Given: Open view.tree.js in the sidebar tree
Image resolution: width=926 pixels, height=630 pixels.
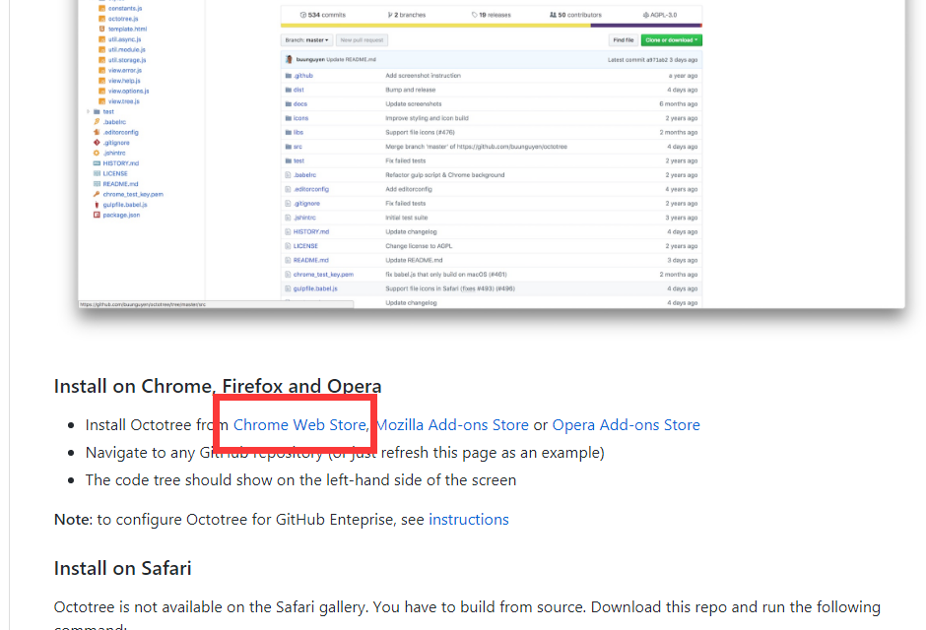Looking at the screenshot, I should pos(123,101).
